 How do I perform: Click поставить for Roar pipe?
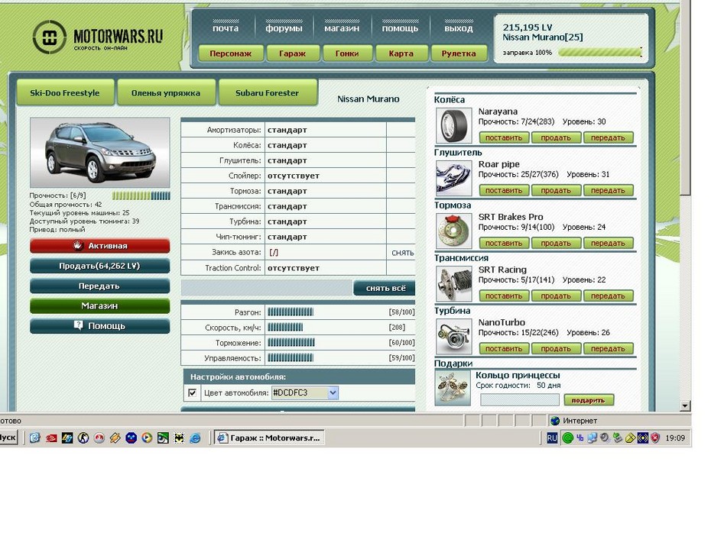(x=504, y=191)
